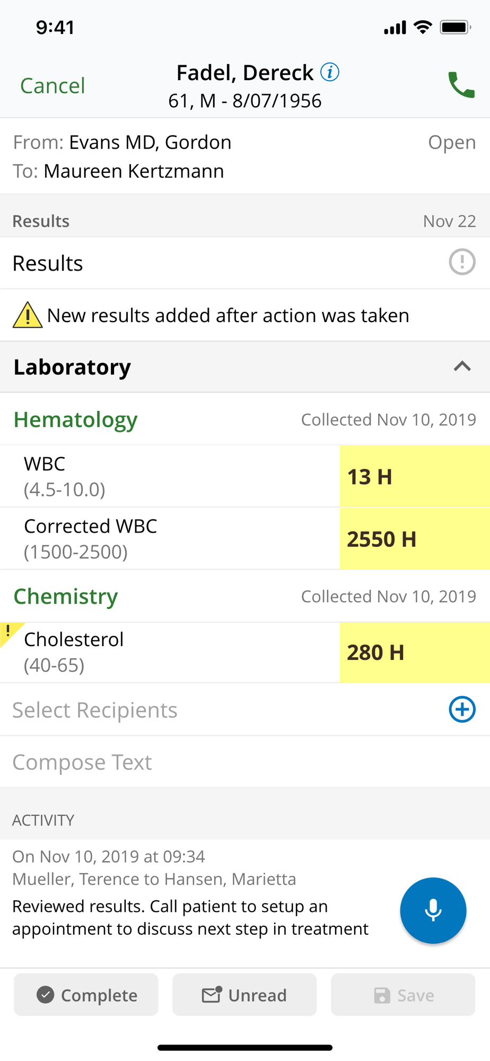Mark the message as Complete

pos(86,995)
